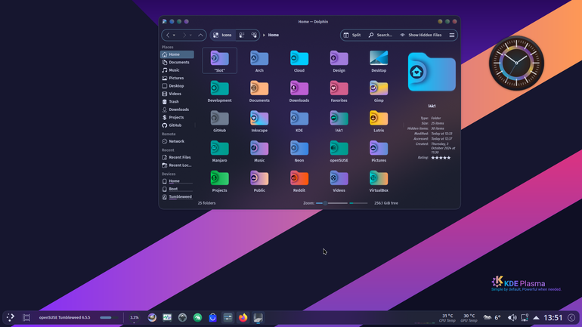Click the analog clock desktop widget
This screenshot has width=582, height=327.
pyautogui.click(x=516, y=63)
